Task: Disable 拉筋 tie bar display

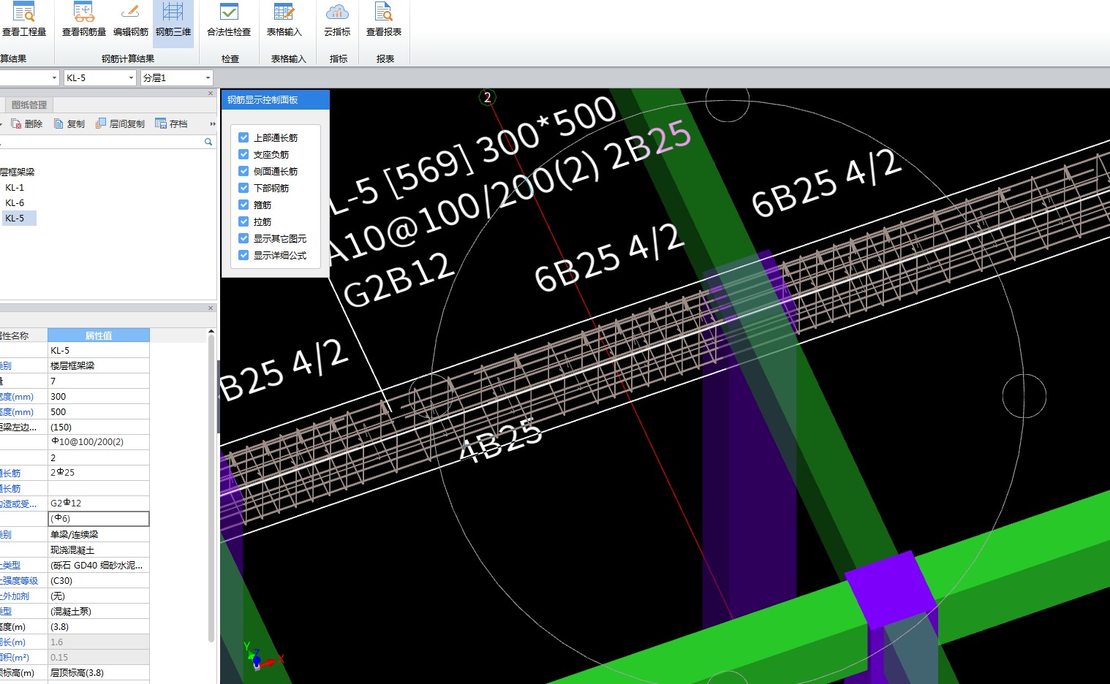Action: (x=243, y=221)
